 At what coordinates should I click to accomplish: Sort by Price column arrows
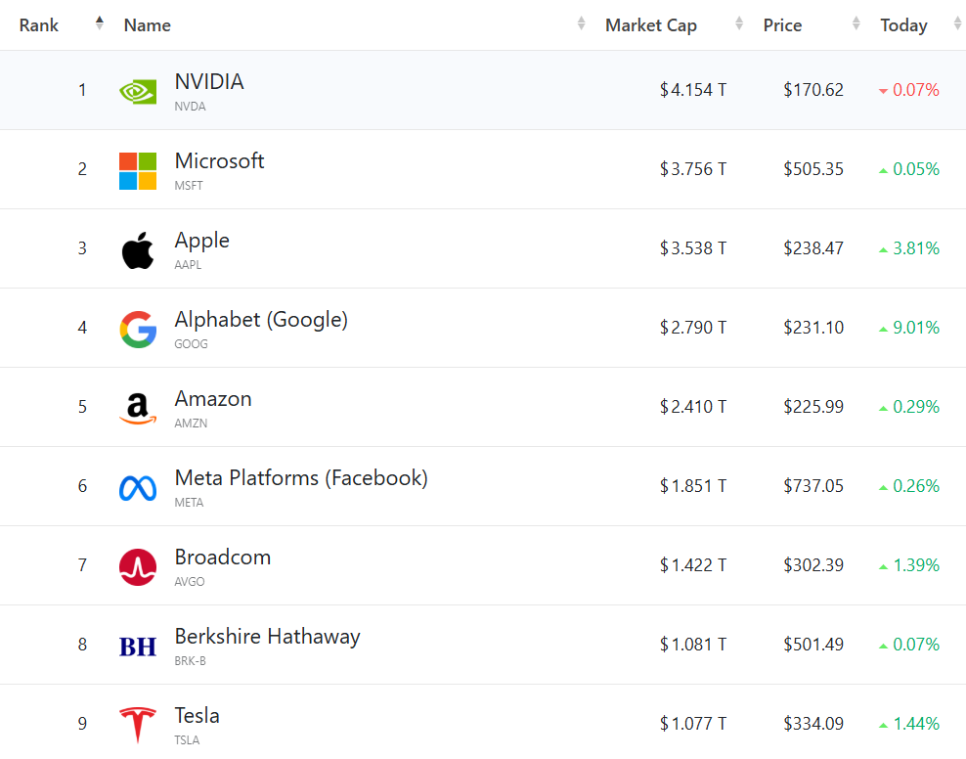[856, 23]
